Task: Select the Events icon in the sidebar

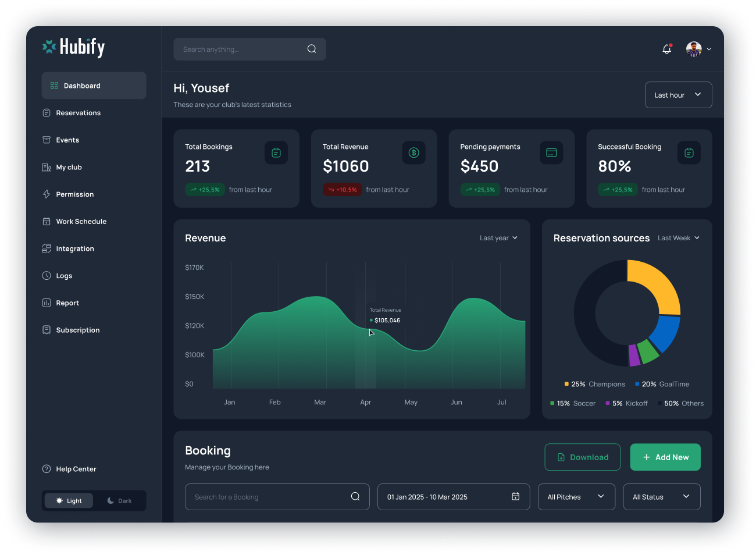Action: point(47,140)
